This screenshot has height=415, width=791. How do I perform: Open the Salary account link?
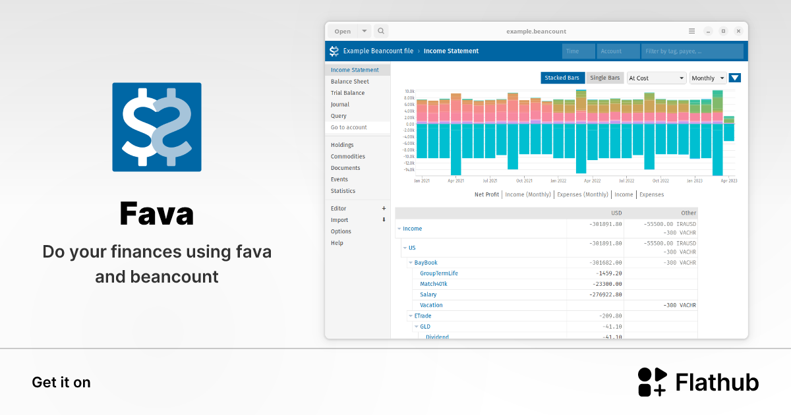click(x=428, y=294)
